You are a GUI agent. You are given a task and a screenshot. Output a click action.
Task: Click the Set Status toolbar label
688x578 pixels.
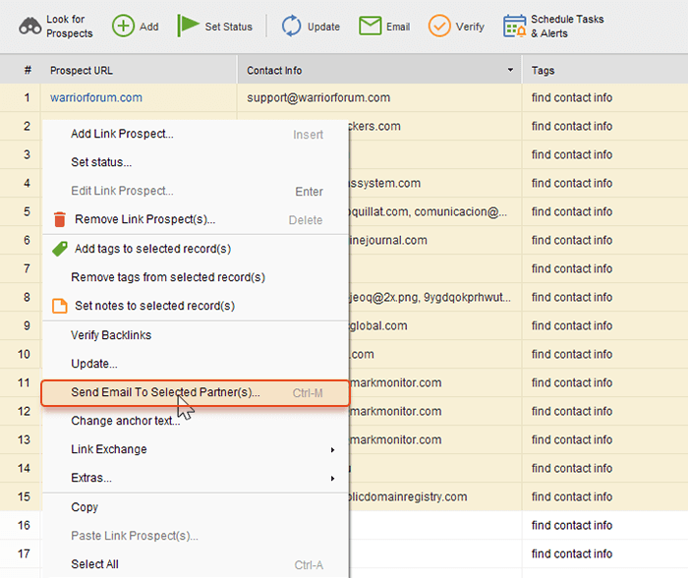pyautogui.click(x=229, y=27)
